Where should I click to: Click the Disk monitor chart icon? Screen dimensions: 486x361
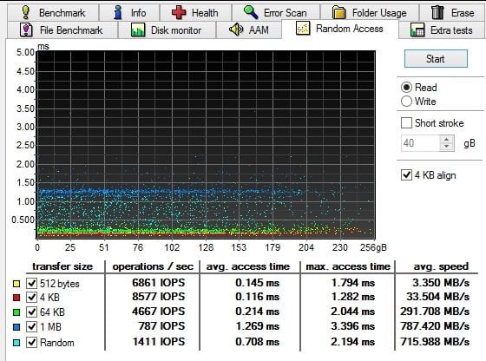pyautogui.click(x=138, y=30)
